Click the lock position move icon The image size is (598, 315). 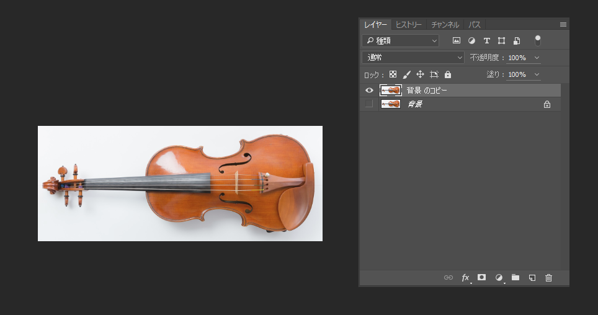point(420,74)
